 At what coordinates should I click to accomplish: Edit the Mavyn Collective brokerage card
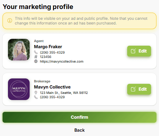[x=139, y=89]
